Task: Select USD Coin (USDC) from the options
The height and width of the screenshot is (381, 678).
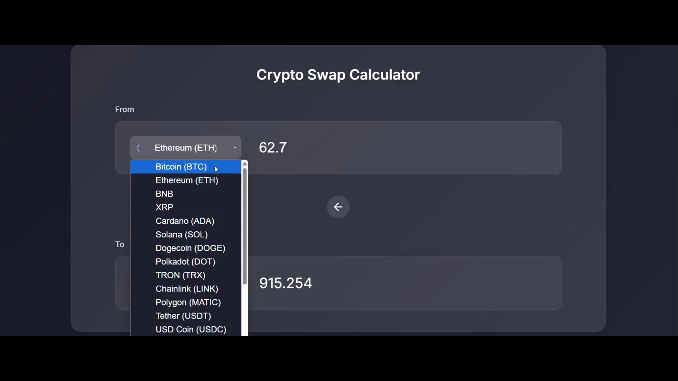Action: [x=191, y=329]
